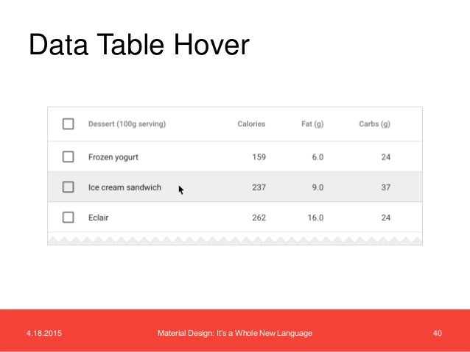Select the Eclair dessert name

98,218
